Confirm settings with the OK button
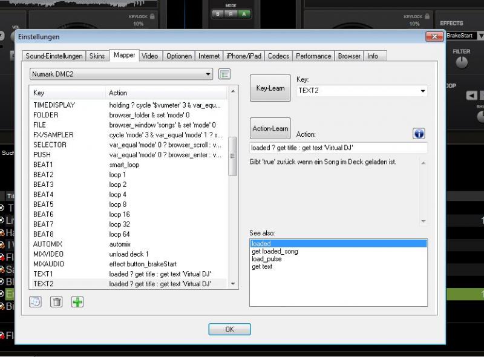 pyautogui.click(x=229, y=329)
